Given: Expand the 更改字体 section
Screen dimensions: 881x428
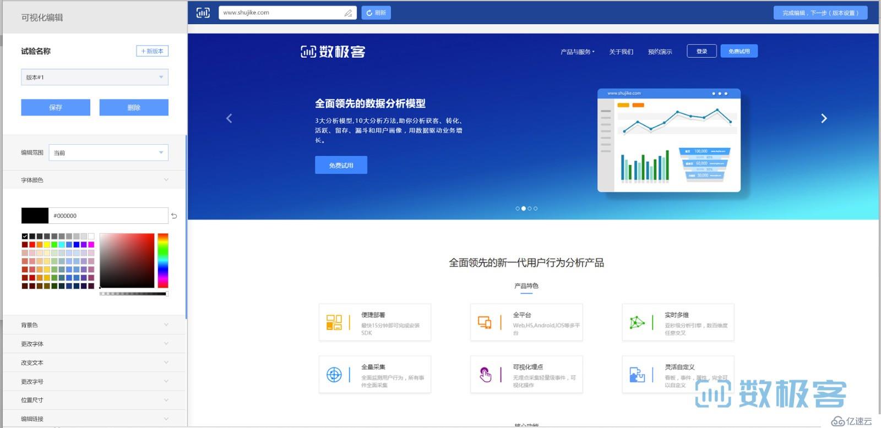Looking at the screenshot, I should click(95, 344).
